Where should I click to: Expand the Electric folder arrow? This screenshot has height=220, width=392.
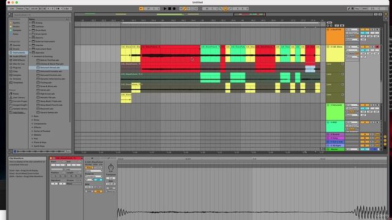(30, 38)
